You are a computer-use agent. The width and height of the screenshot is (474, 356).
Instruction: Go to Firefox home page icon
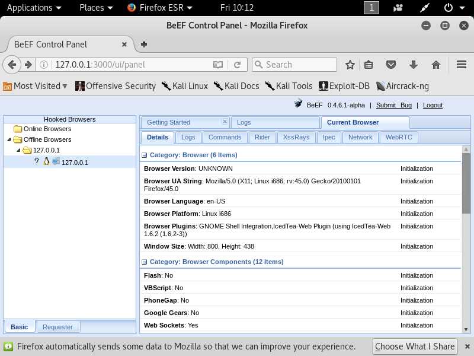coord(436,65)
